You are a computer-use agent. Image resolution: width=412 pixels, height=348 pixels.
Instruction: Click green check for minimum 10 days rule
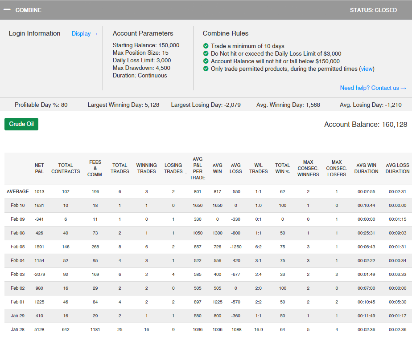(206, 46)
